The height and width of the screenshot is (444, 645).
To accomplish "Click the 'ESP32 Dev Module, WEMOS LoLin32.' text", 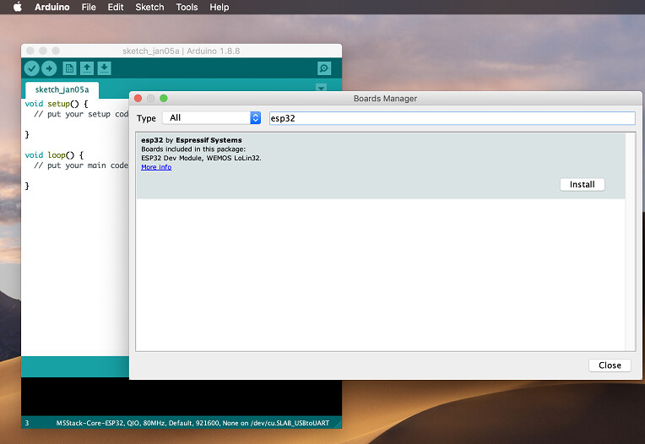I will pyautogui.click(x=201, y=158).
